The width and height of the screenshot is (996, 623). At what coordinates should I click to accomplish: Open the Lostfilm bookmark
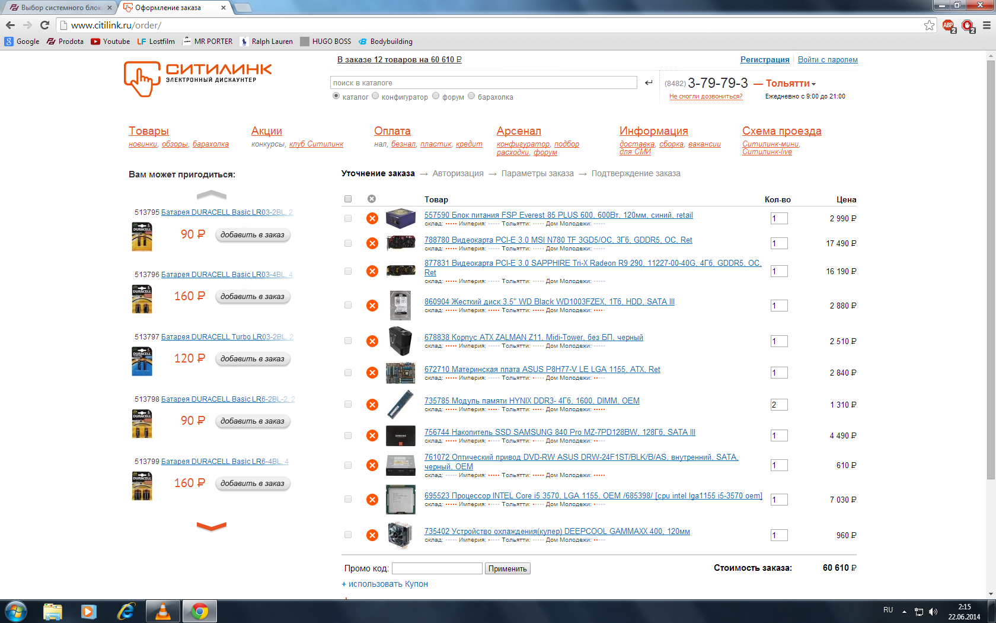tap(156, 42)
